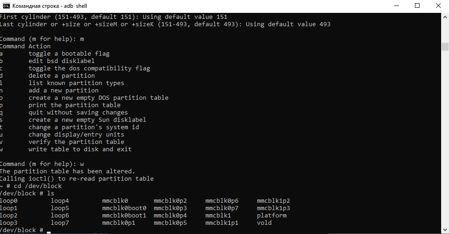Screen dimensions: 449x234
Task: Click the 'vold' entry in listing
Action: (x=264, y=223)
